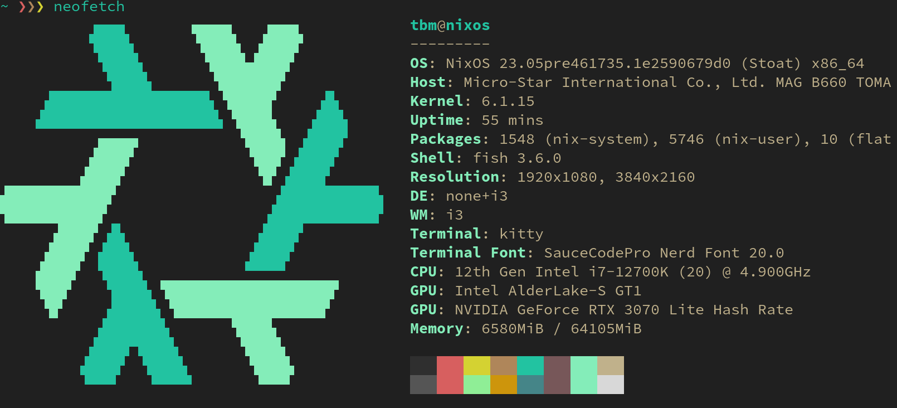Click the Shell fish 3.6.0 line
897x408 pixels.
coord(486,158)
